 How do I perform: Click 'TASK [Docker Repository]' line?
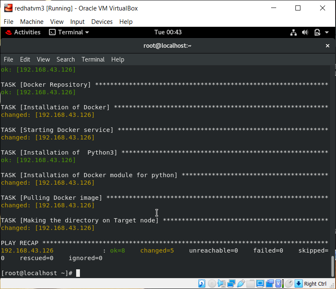tap(164, 85)
